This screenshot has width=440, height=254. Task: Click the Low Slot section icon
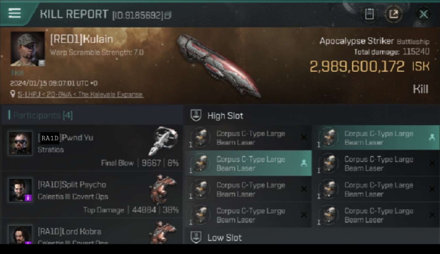[x=196, y=237]
